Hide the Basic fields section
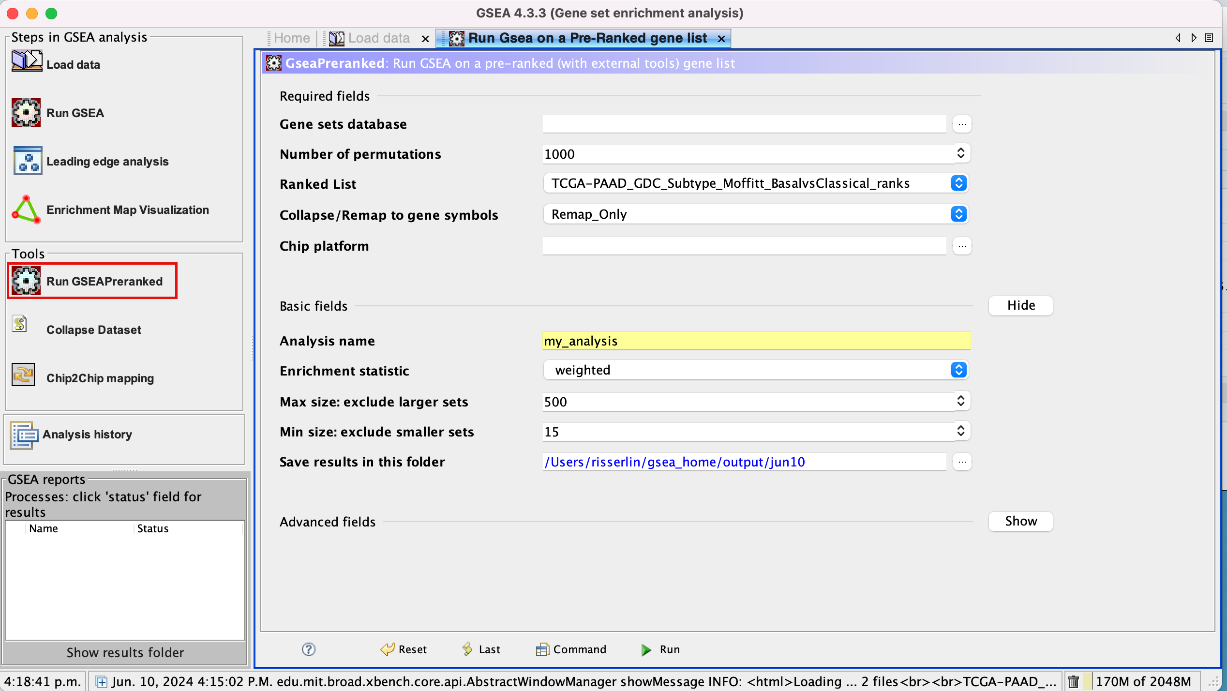1227x691 pixels. coord(1020,305)
